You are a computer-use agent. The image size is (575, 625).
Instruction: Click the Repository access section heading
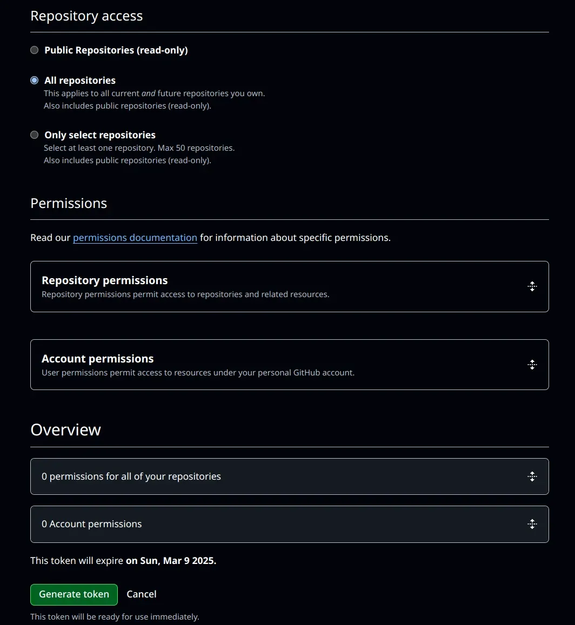[86, 16]
